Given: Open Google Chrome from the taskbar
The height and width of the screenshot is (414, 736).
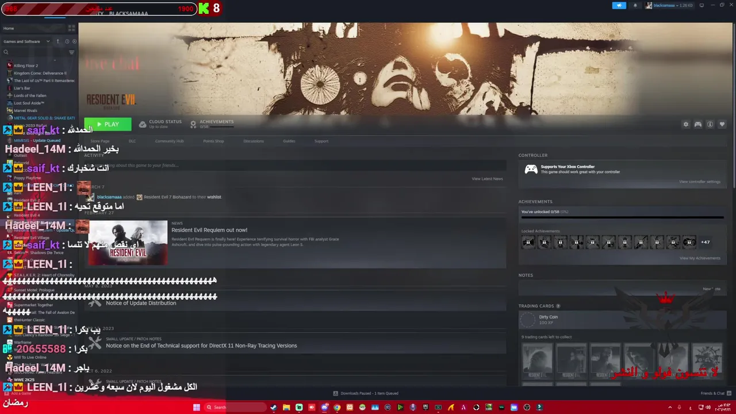Looking at the screenshot, I should tap(337, 407).
